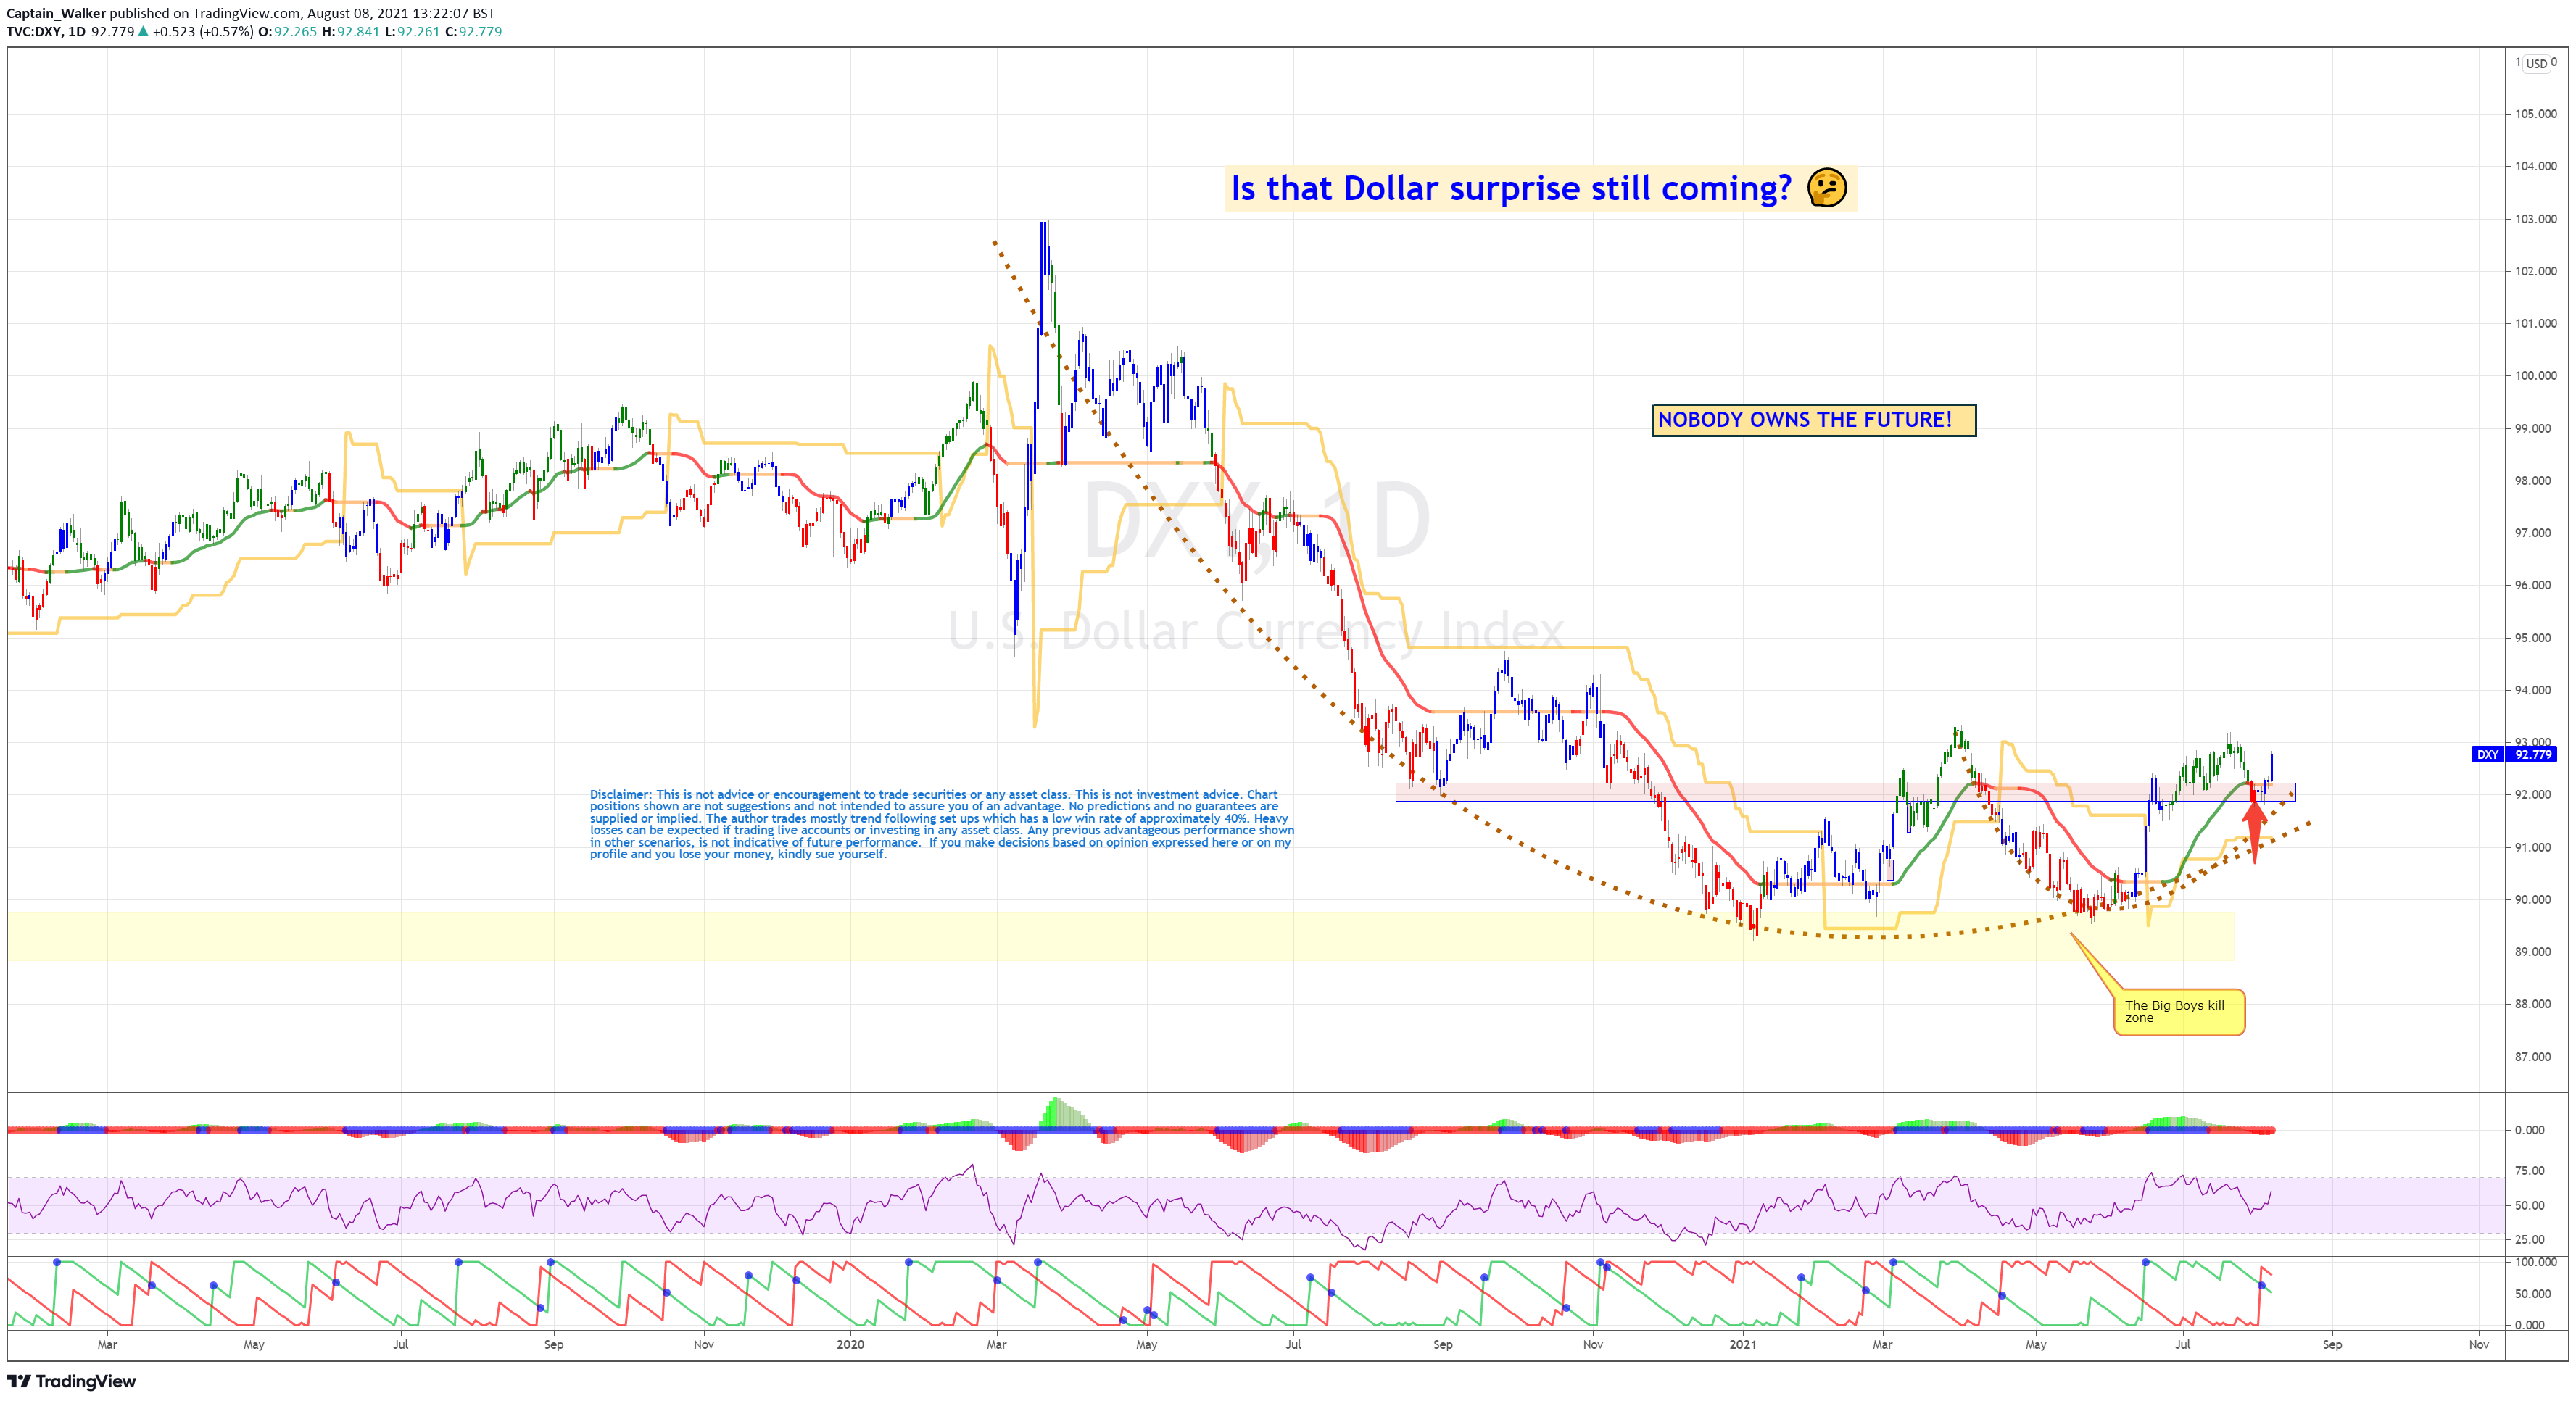
Task: Click the 89.000 price axis label
Action: (2535, 952)
